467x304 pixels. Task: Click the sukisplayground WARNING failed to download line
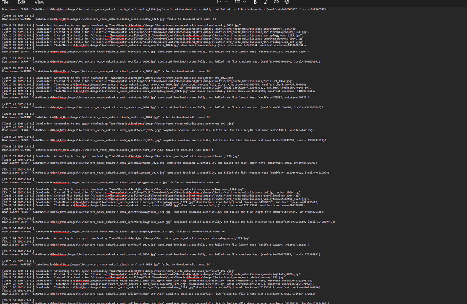(111, 182)
